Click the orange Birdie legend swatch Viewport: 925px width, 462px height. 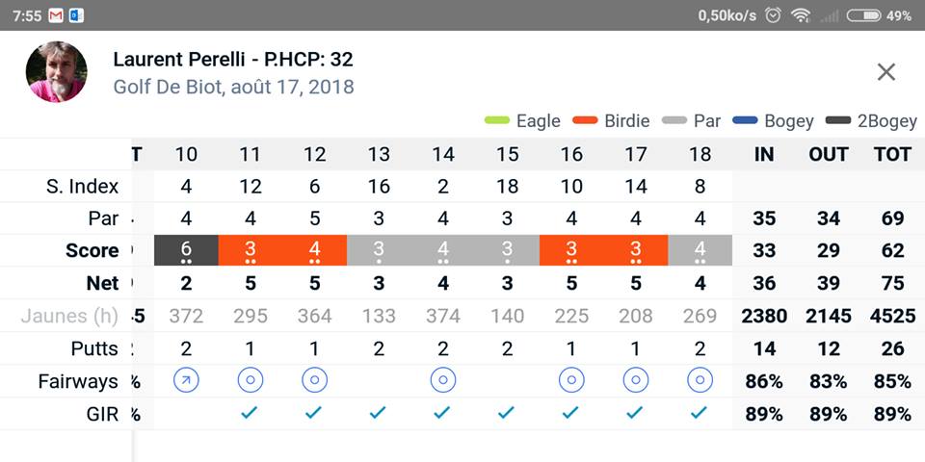tap(586, 120)
